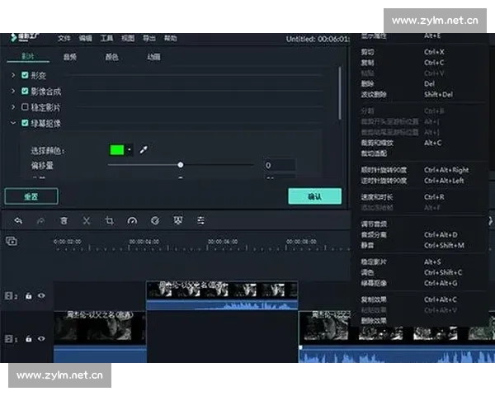Open the speed gauge tool
The height and width of the screenshot is (396, 495).
pos(132,221)
